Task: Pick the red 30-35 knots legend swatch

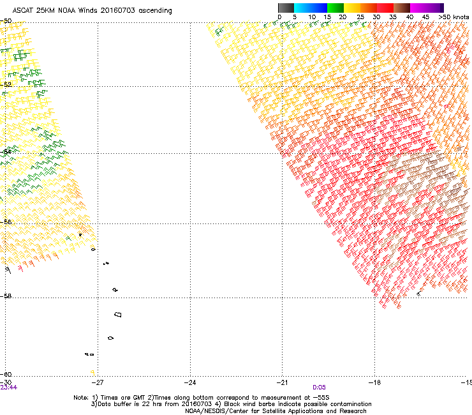Action: point(385,8)
